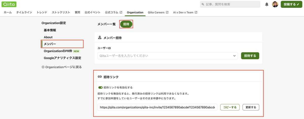This screenshot has height=119, width=304.
Task: Click the Qiitaユーザー名 input combo box
Action: click(x=168, y=56)
